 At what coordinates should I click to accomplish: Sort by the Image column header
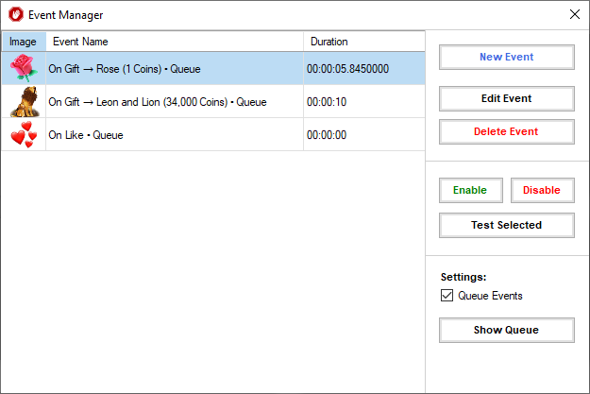[x=24, y=42]
